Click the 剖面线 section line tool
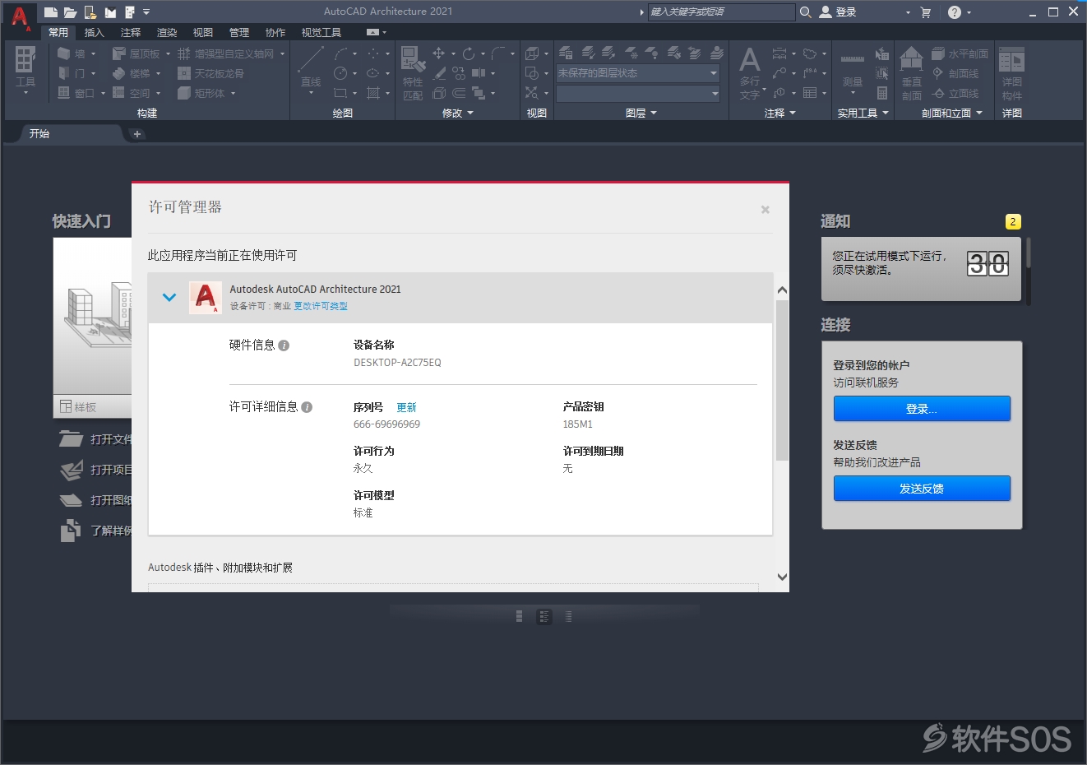Image resolution: width=1087 pixels, height=765 pixels. pyautogui.click(x=955, y=73)
